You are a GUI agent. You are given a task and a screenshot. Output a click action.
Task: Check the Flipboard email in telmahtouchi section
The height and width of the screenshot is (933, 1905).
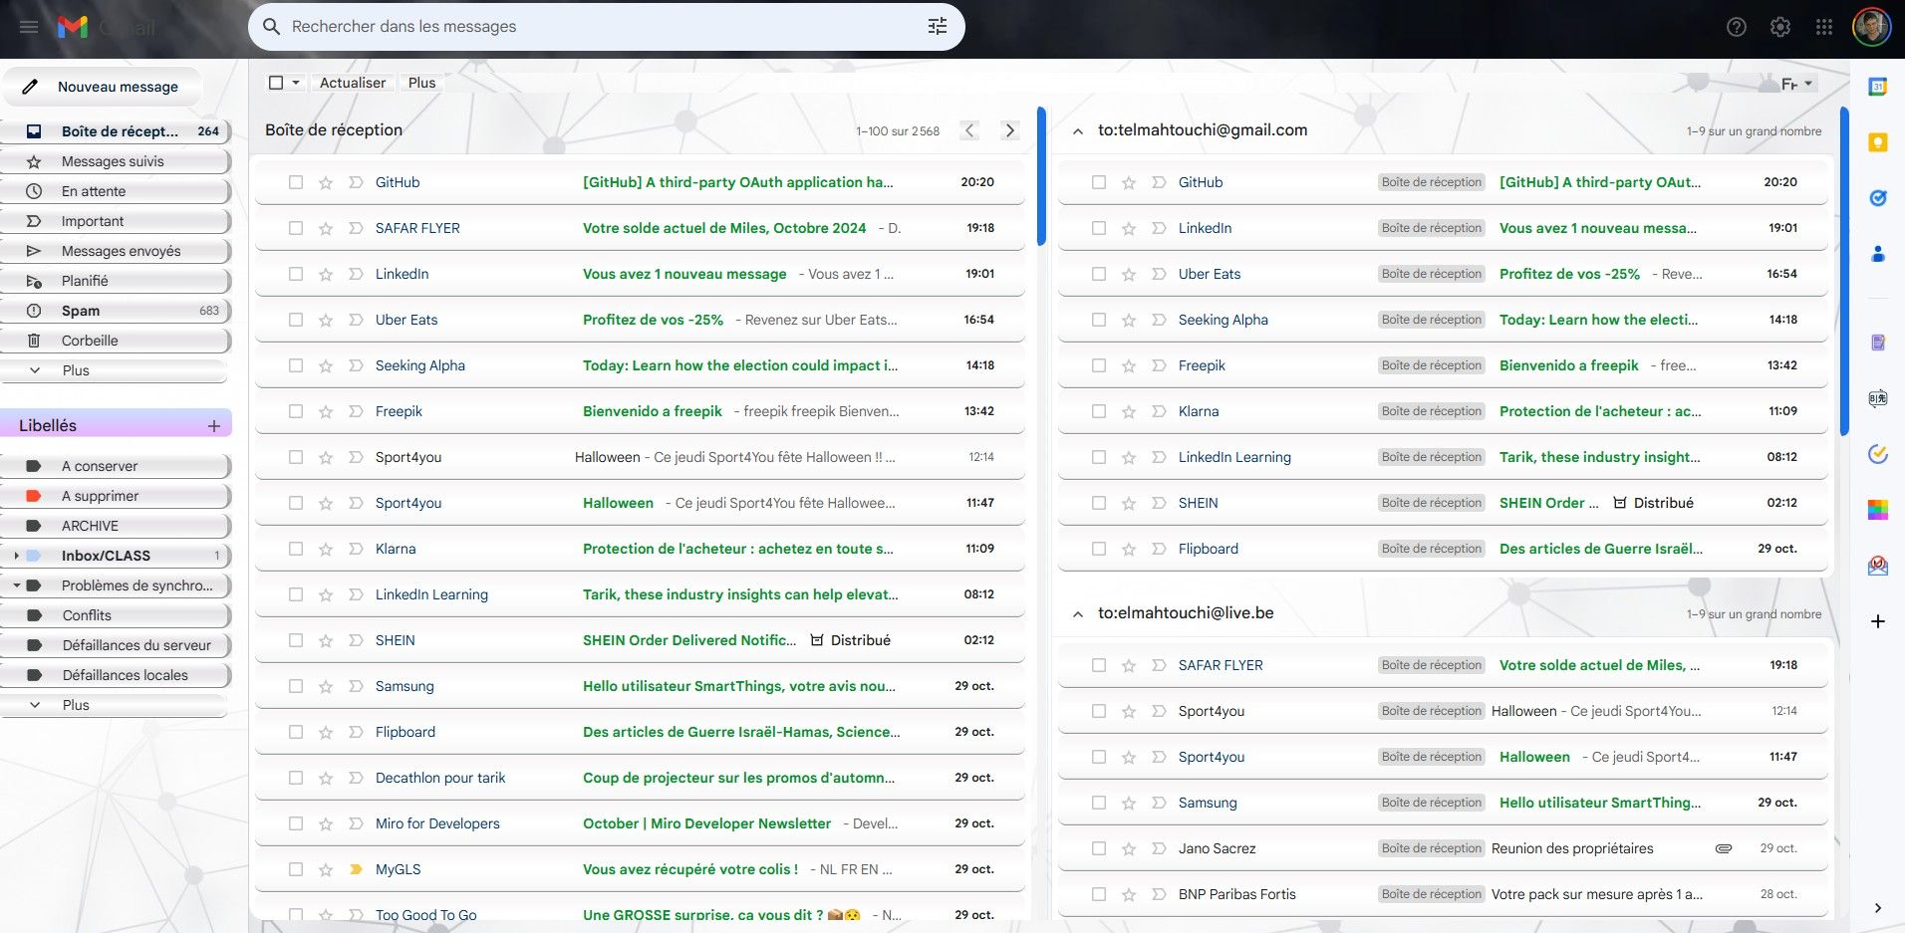pos(1099,549)
